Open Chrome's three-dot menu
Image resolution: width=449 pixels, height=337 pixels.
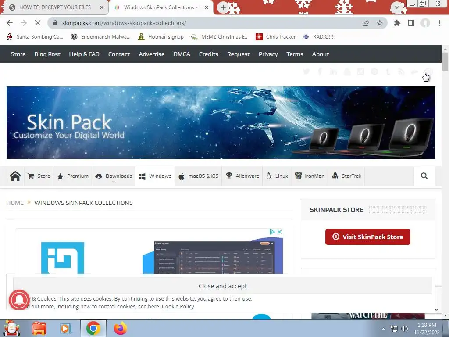[x=439, y=23]
